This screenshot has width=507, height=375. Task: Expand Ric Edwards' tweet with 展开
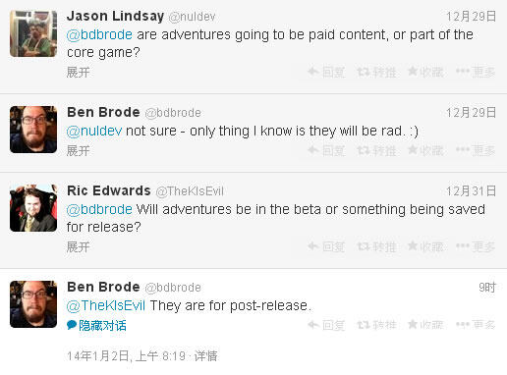(78, 247)
